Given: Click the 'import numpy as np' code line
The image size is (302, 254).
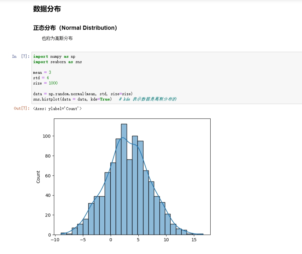Looking at the screenshot, I should pyautogui.click(x=54, y=57).
